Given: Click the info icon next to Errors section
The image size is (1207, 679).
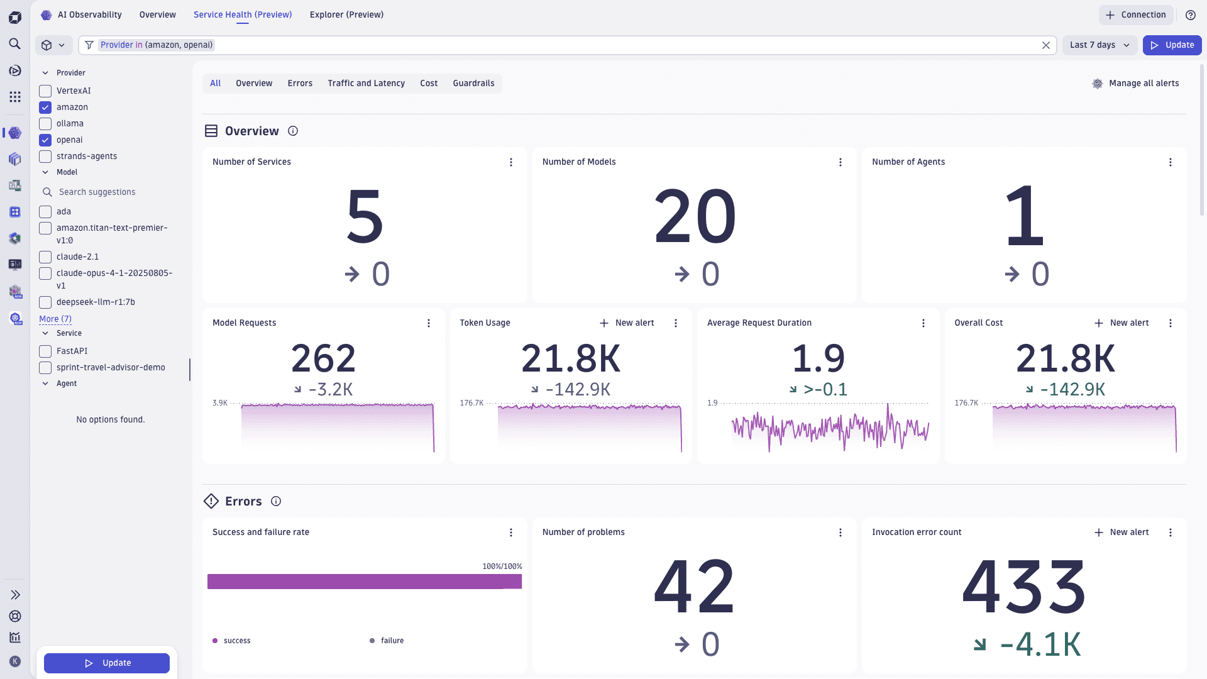Looking at the screenshot, I should [x=275, y=501].
